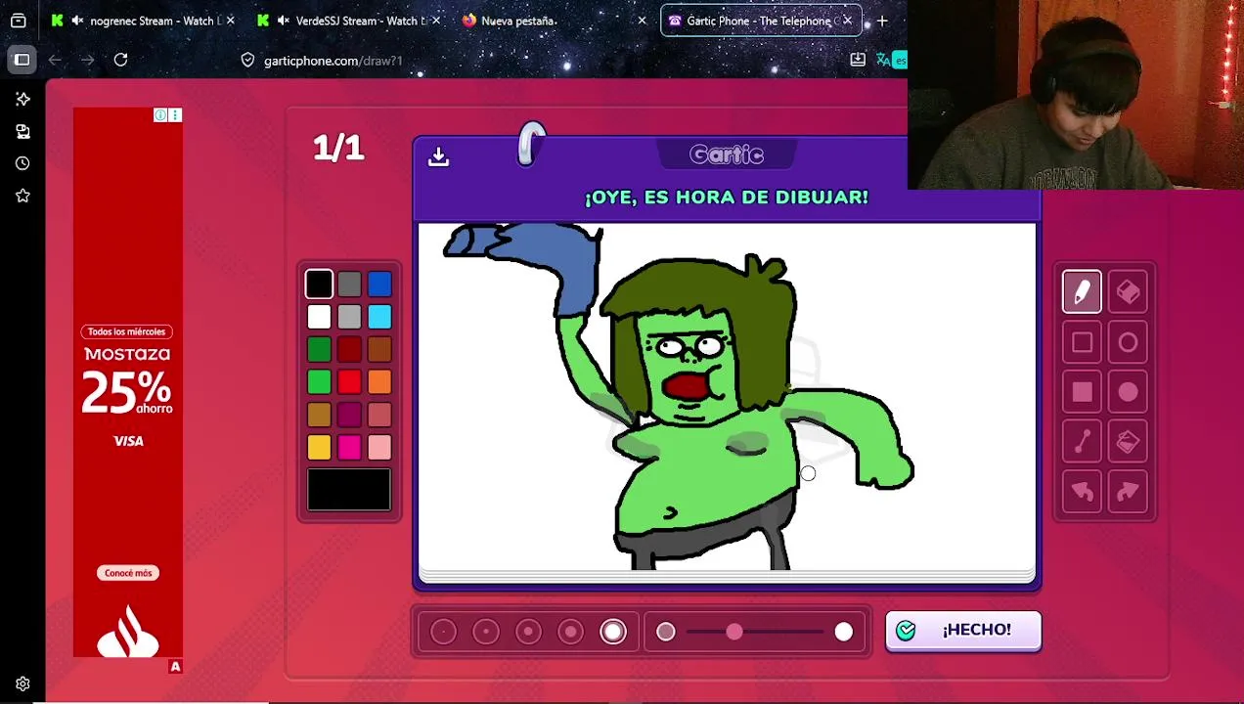Select the empty ellipse tool

click(1128, 342)
